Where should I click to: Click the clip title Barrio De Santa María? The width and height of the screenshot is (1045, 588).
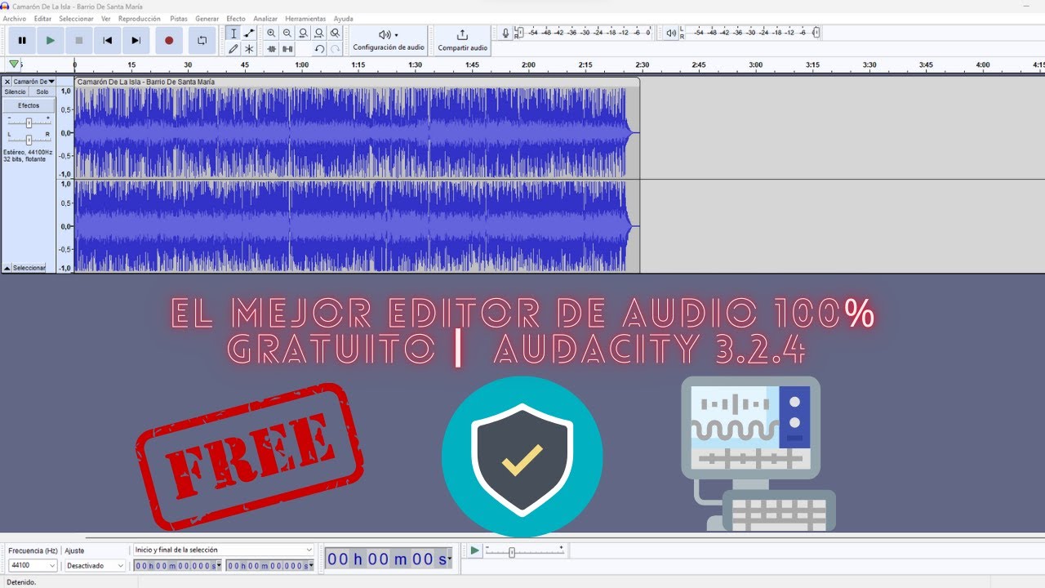click(146, 82)
